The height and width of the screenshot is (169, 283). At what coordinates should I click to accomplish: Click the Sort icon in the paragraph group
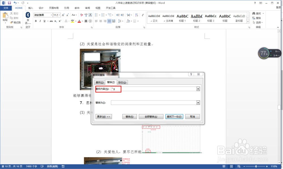(x=137, y=15)
